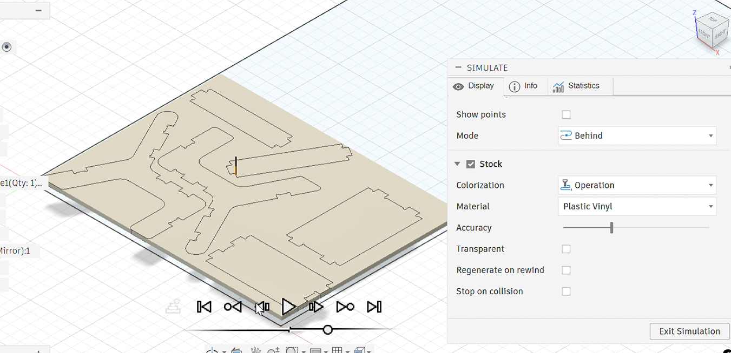731x353 pixels.
Task: Select the radio button in left browser panel
Action: (x=6, y=47)
